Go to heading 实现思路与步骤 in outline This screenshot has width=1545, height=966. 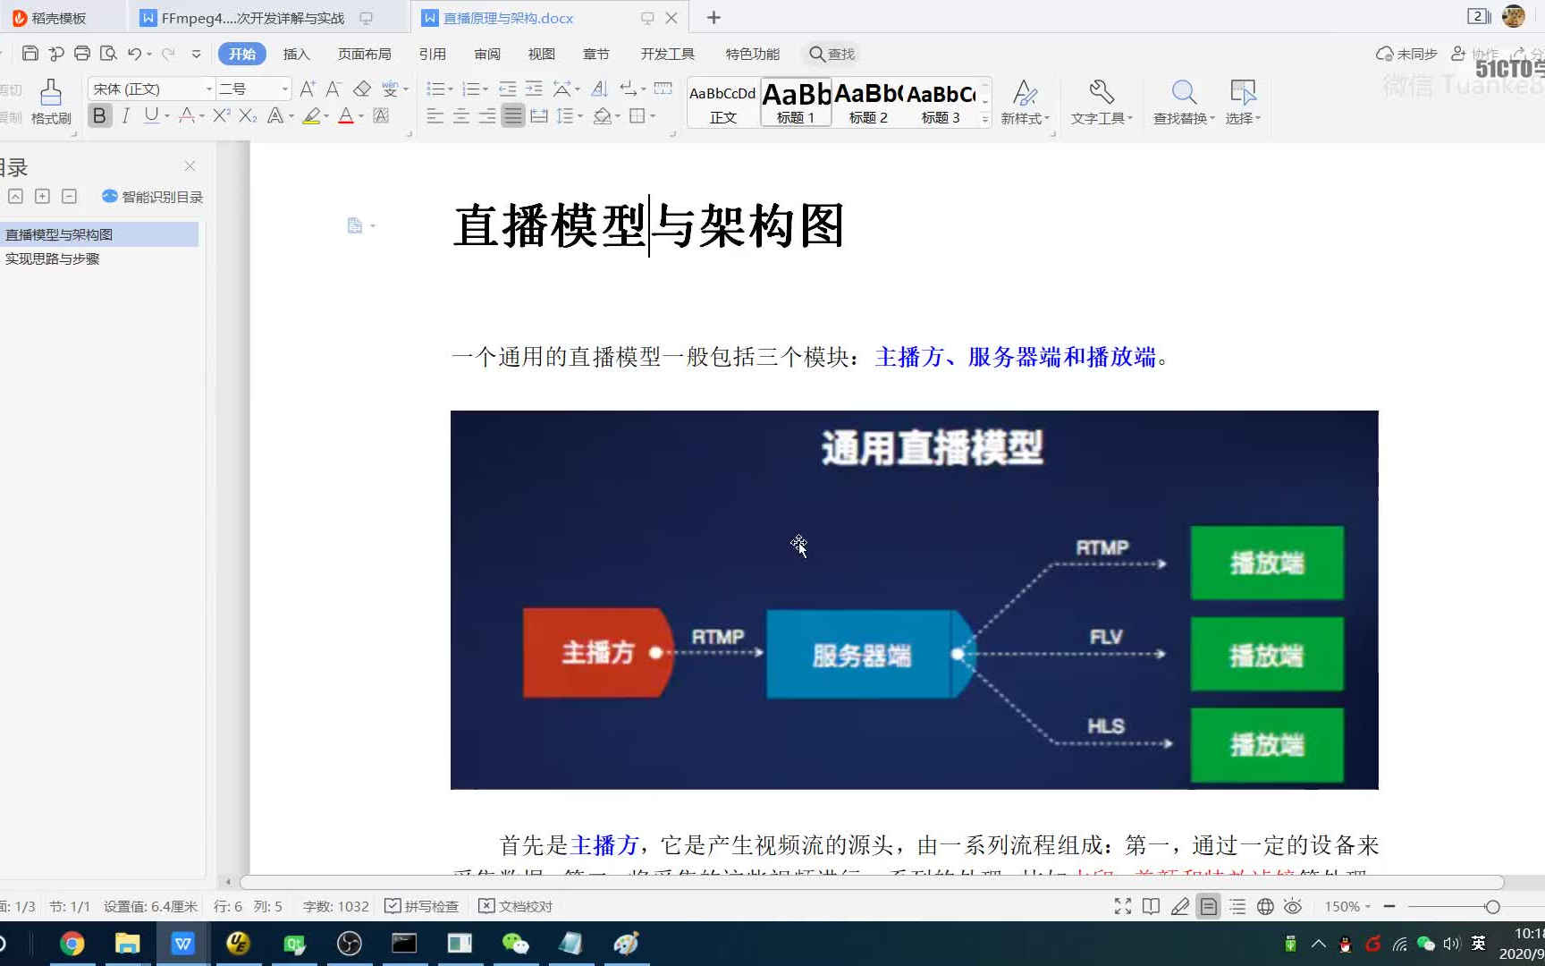coord(53,258)
